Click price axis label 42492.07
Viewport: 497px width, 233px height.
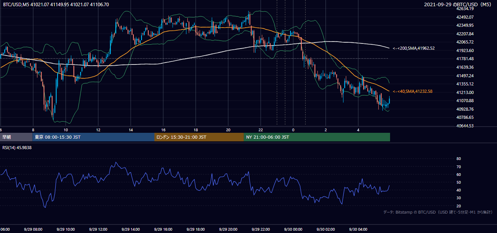(x=465, y=17)
